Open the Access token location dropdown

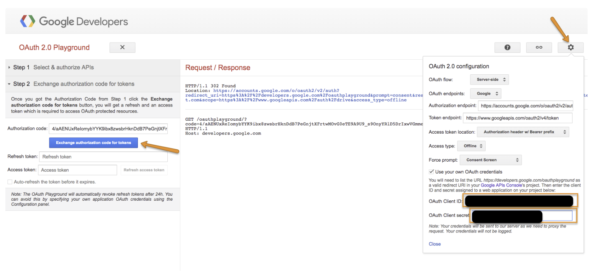(x=523, y=132)
